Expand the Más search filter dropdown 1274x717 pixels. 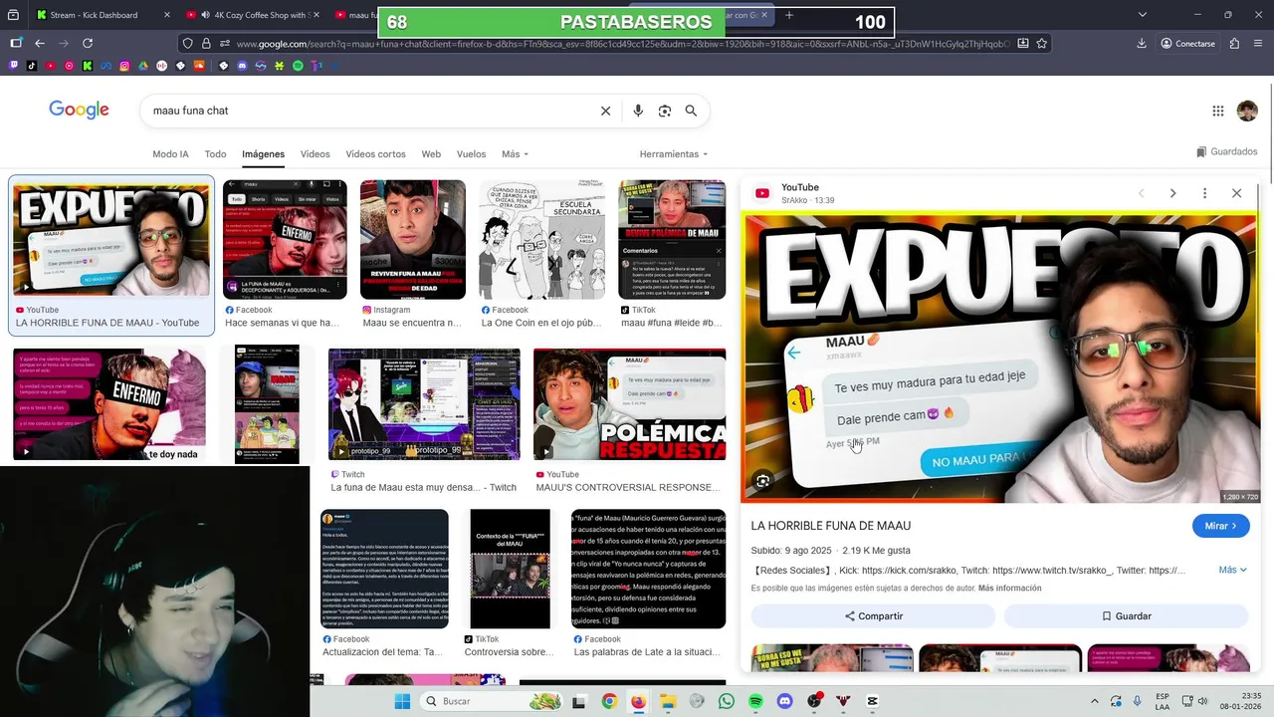[x=515, y=154]
